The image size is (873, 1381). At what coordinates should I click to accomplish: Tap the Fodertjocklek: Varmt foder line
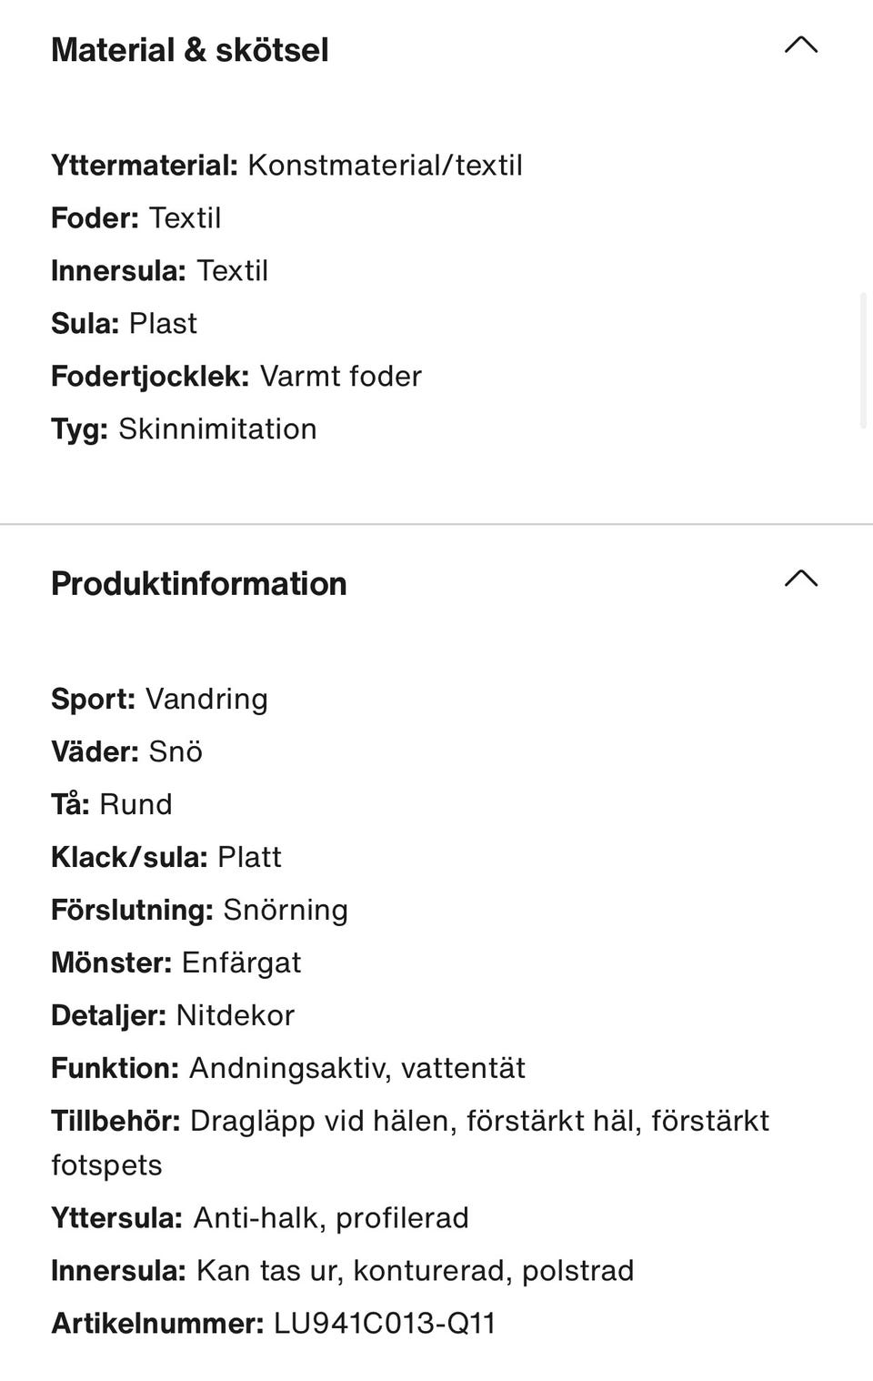pyautogui.click(x=236, y=377)
